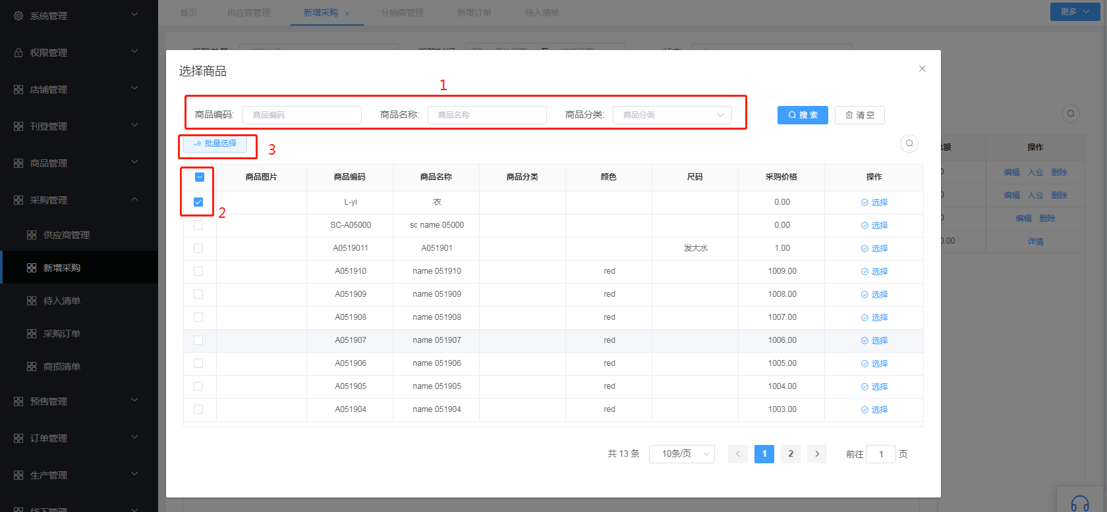Click the 订单管理 grid icon in sidebar

(x=18, y=438)
